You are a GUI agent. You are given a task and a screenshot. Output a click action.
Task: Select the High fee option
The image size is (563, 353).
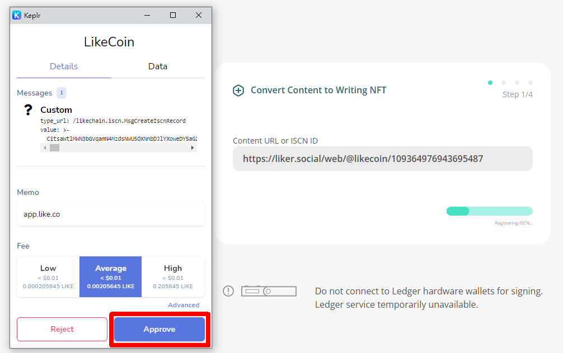(173, 276)
